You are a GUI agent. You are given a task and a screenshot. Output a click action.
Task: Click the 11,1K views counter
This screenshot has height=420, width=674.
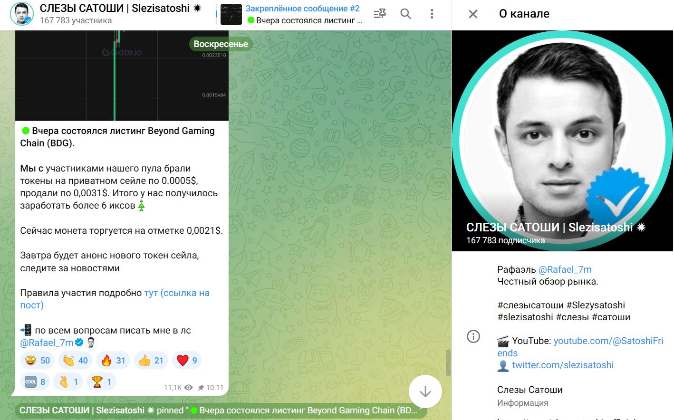pos(178,388)
